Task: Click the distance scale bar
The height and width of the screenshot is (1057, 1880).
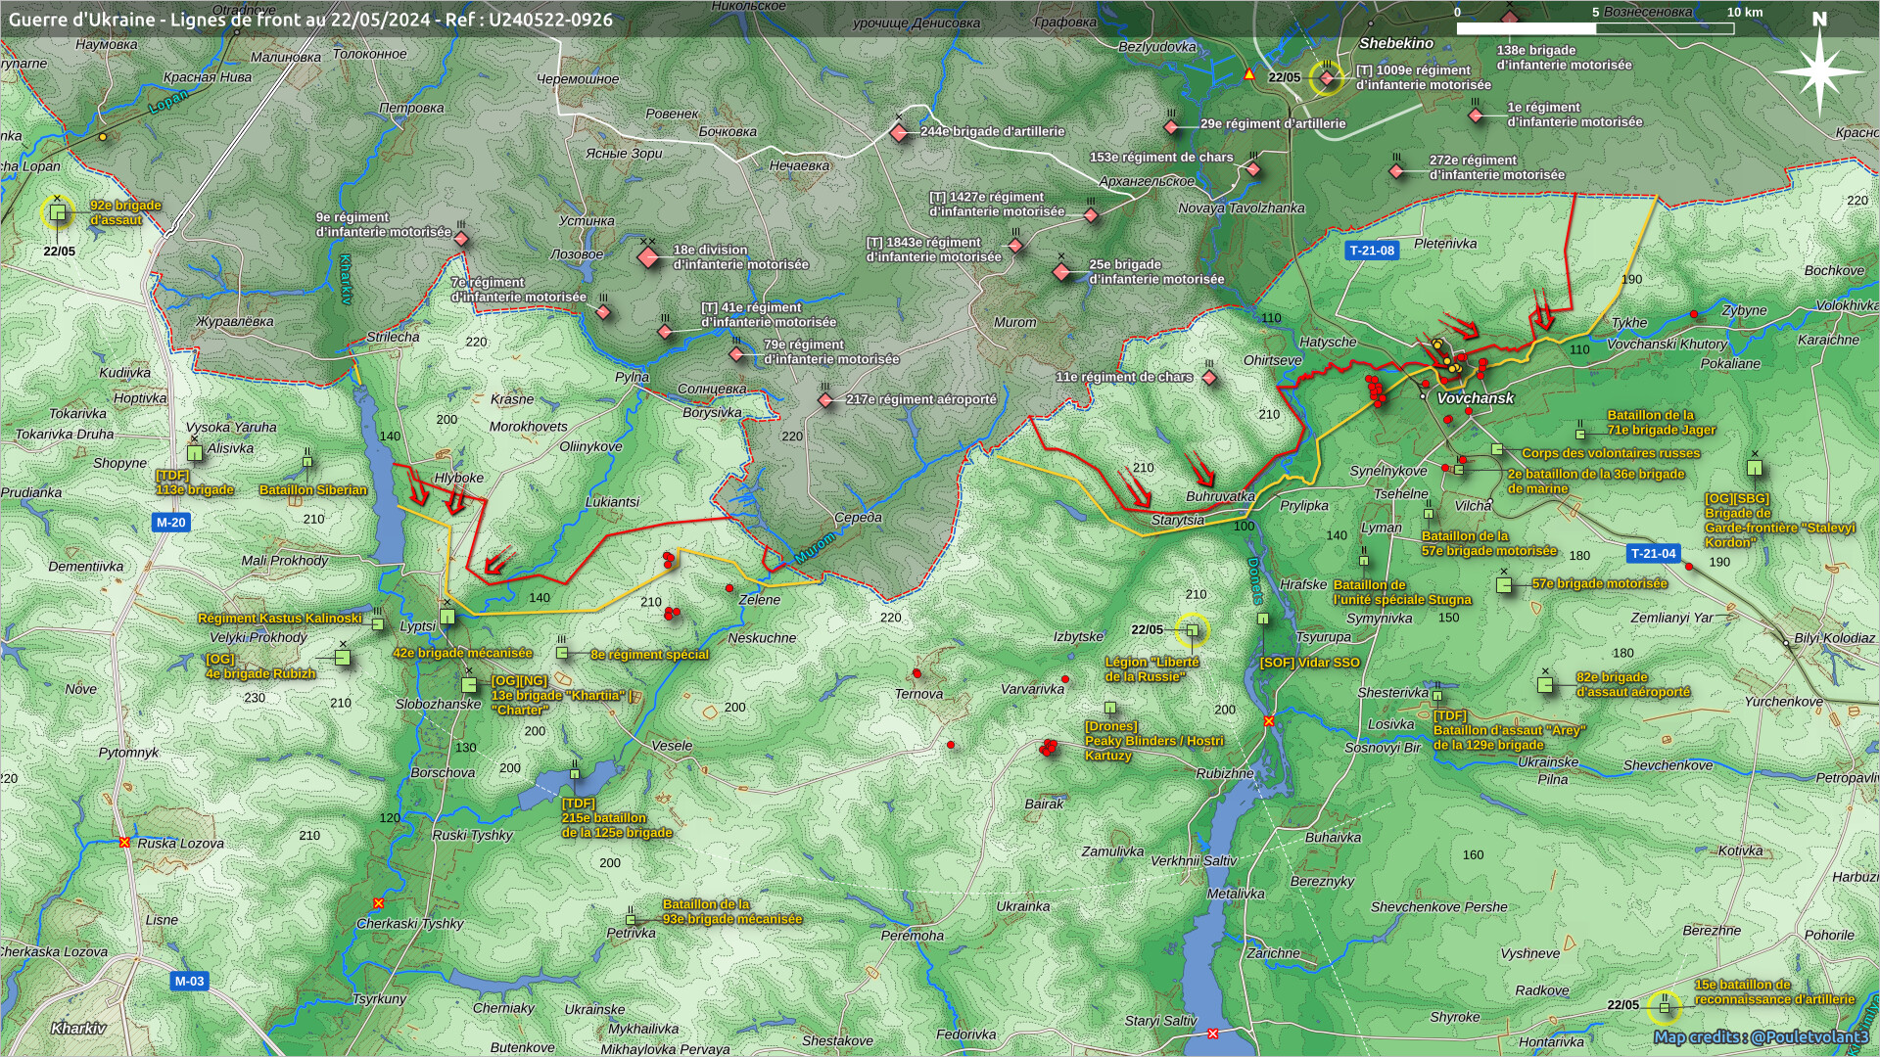Action: 1595,28
